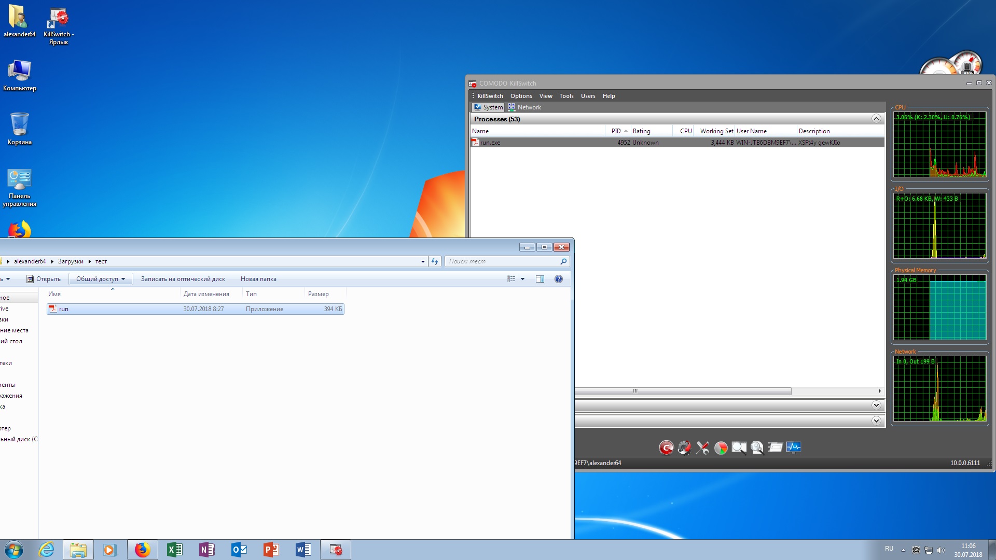
Task: Click the Новая папка button
Action: coord(258,279)
